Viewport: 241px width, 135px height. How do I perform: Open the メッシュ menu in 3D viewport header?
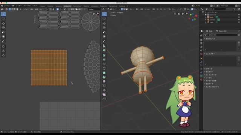point(148,9)
